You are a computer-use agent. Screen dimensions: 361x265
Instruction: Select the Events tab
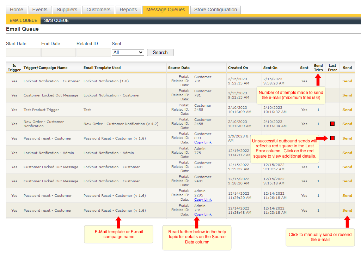click(x=40, y=10)
